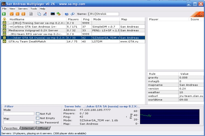Click the gravity rule row
Viewport: 205px width, 136px height.
click(176, 78)
